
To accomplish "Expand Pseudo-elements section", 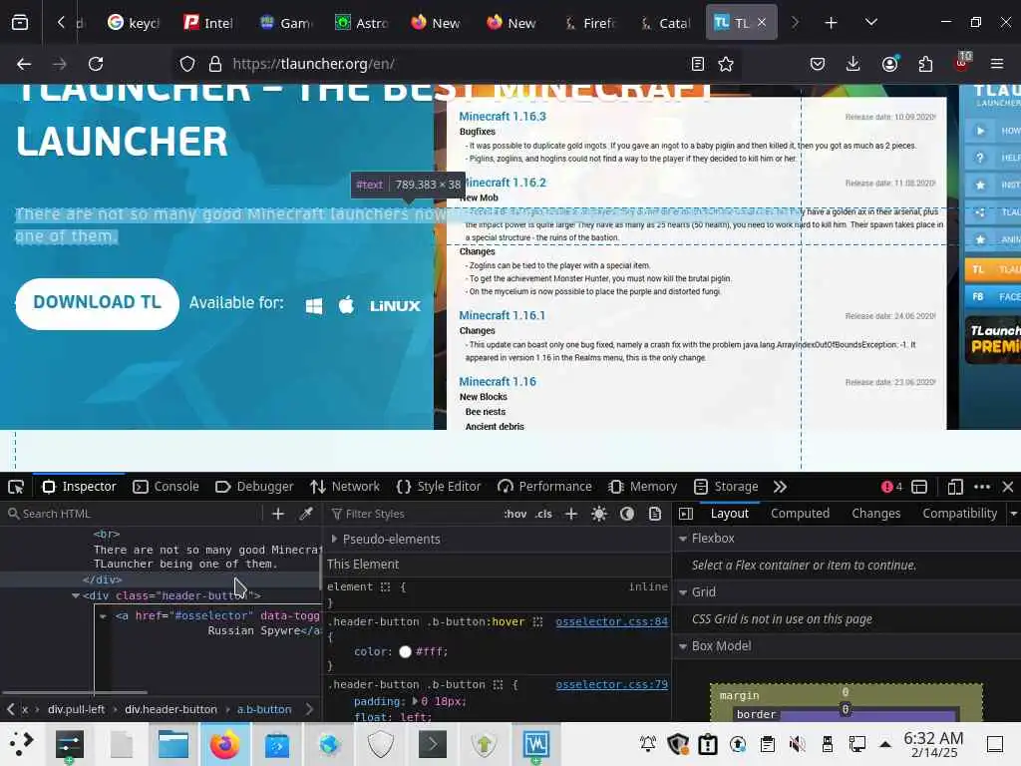I will coord(335,539).
